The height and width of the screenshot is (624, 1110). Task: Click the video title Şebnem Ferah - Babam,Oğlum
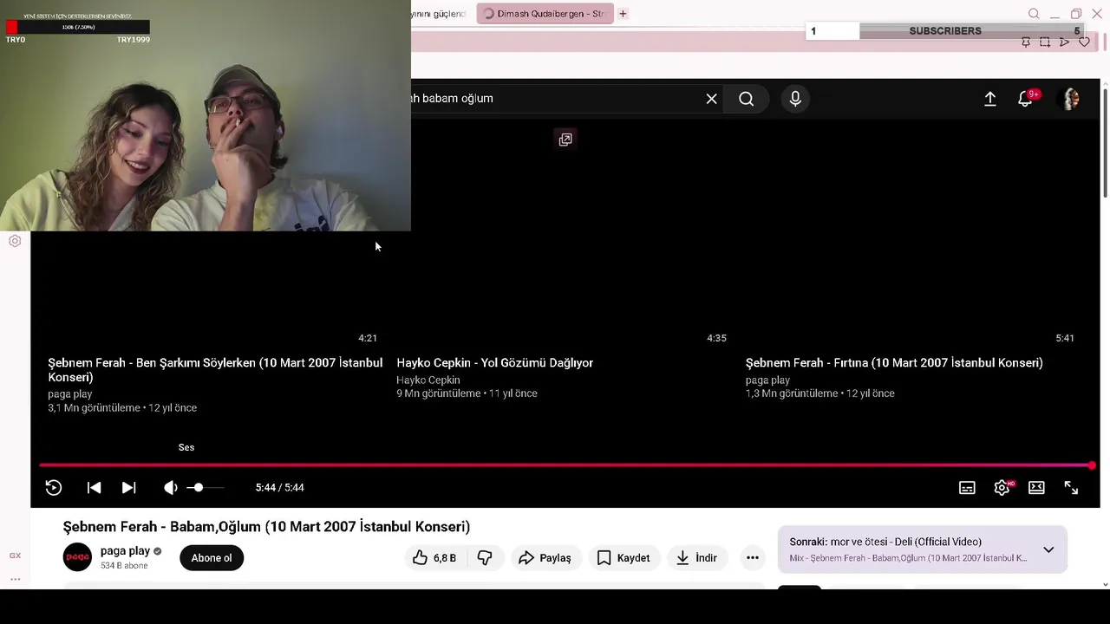point(266,527)
